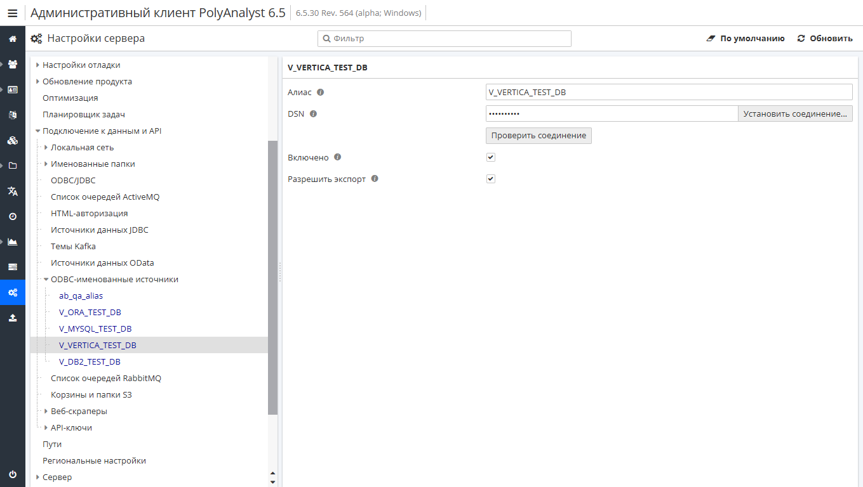The height and width of the screenshot is (487, 863).
Task: Open Список очередей RabbitMQ item
Action: pyautogui.click(x=106, y=378)
